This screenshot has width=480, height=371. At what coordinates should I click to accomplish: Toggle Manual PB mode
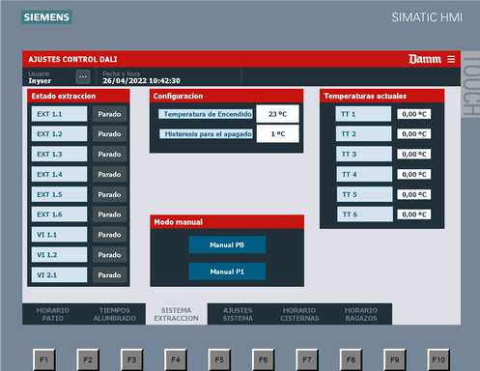click(x=227, y=244)
